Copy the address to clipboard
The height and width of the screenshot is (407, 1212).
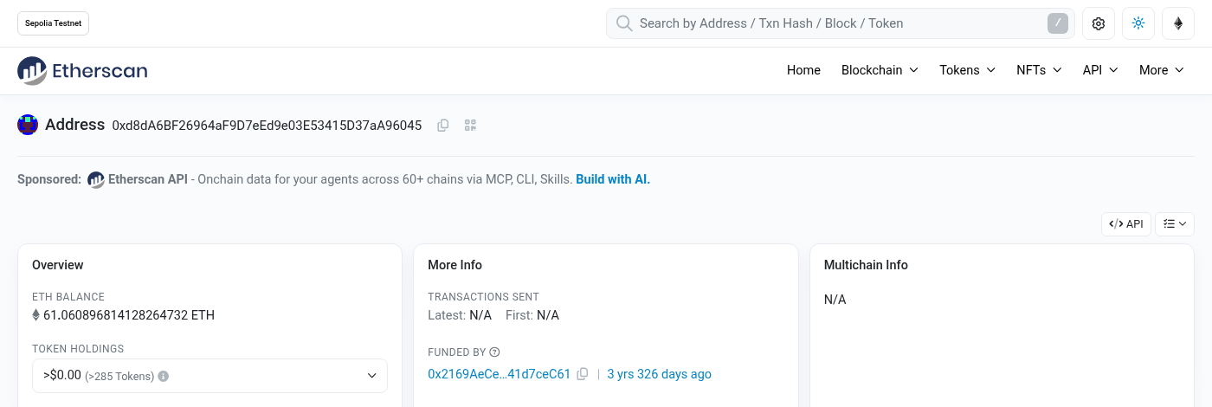point(443,126)
